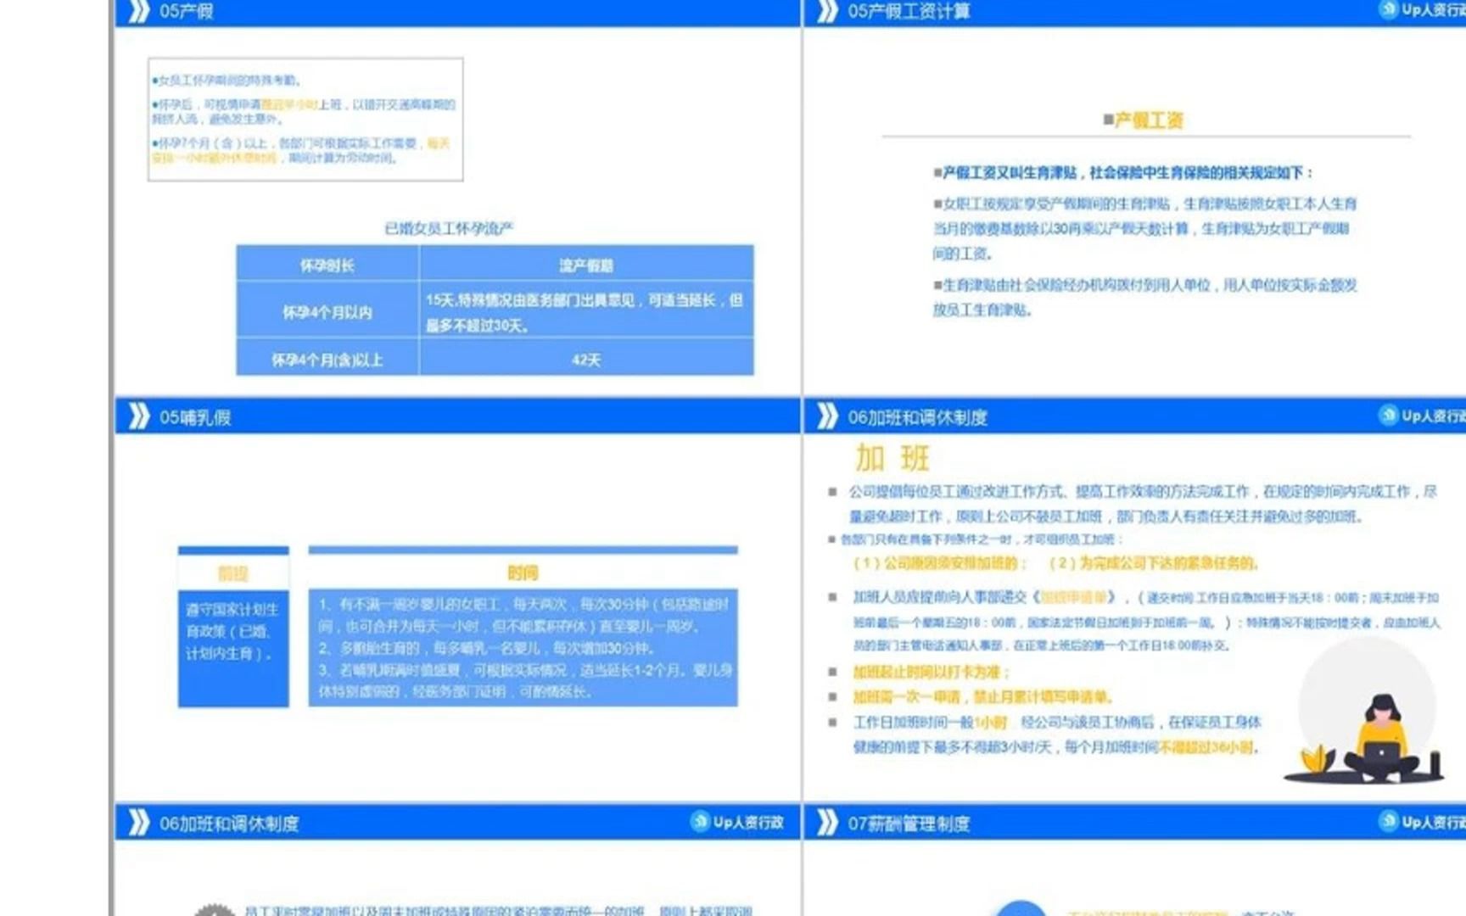Click the bordered text box about 女员工怀孕期间
1466x916 pixels.
click(x=305, y=120)
